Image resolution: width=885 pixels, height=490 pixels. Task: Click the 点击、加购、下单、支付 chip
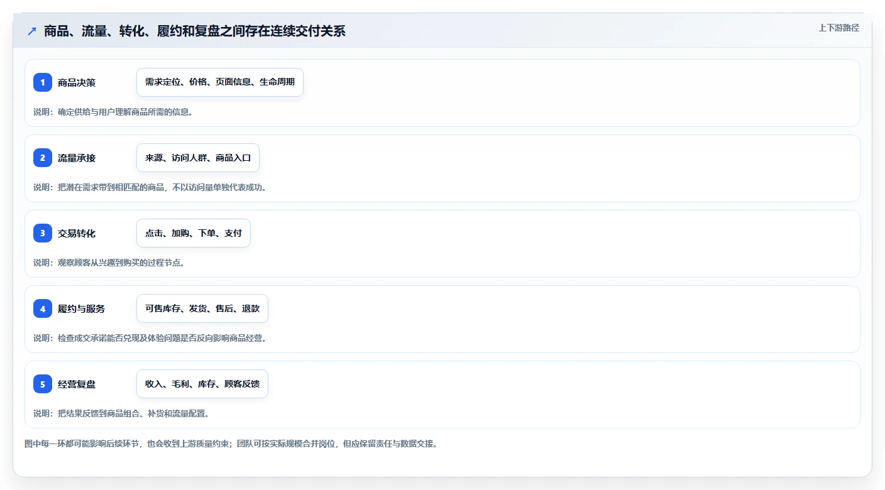[194, 233]
